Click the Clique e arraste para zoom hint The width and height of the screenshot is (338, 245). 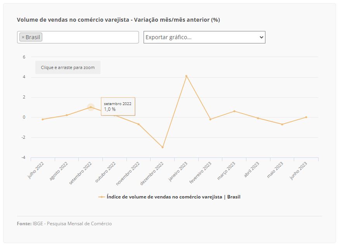(x=68, y=67)
